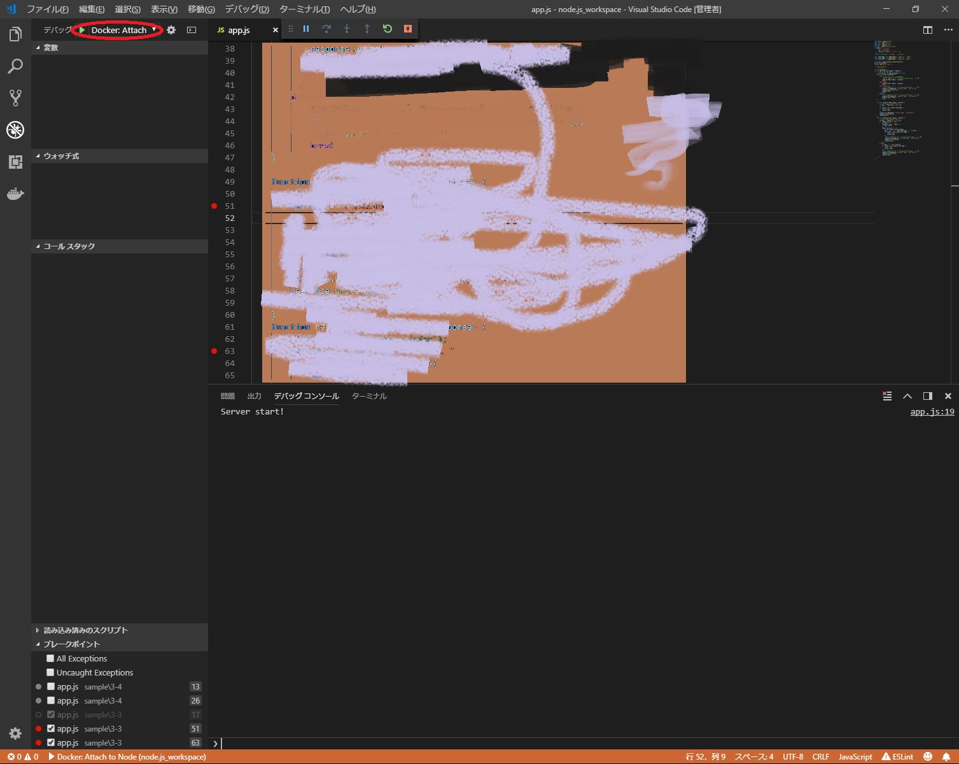This screenshot has width=959, height=764.
Task: Restart the debug session
Action: point(388,29)
